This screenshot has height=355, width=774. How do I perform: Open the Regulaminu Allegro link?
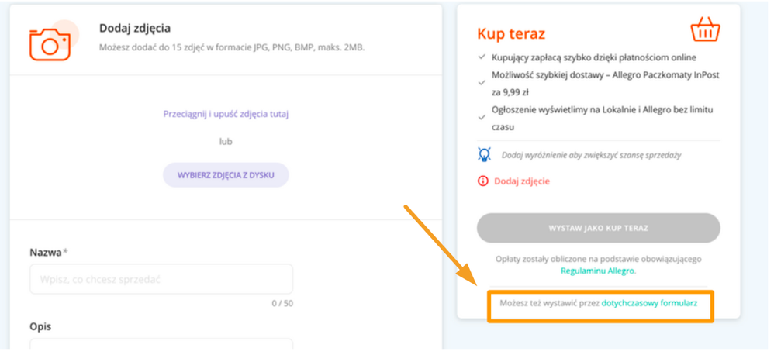point(598,271)
